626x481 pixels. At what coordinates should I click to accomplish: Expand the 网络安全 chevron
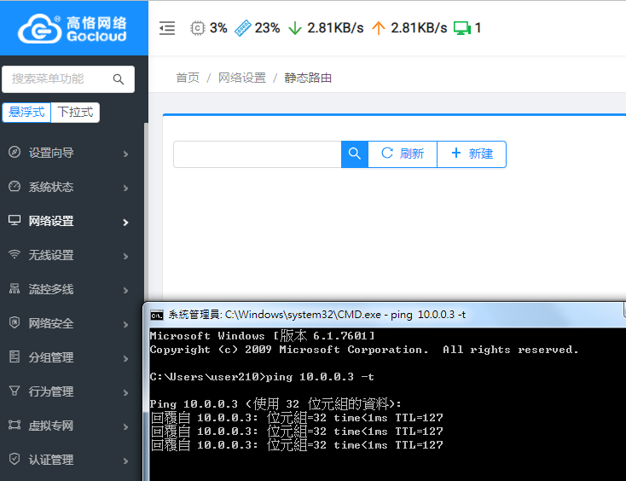point(125,324)
